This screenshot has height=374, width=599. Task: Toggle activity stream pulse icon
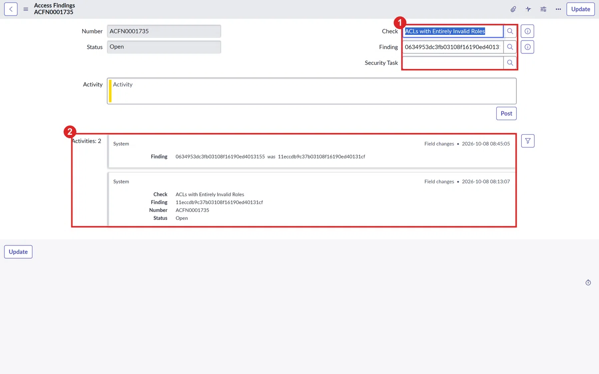[528, 9]
